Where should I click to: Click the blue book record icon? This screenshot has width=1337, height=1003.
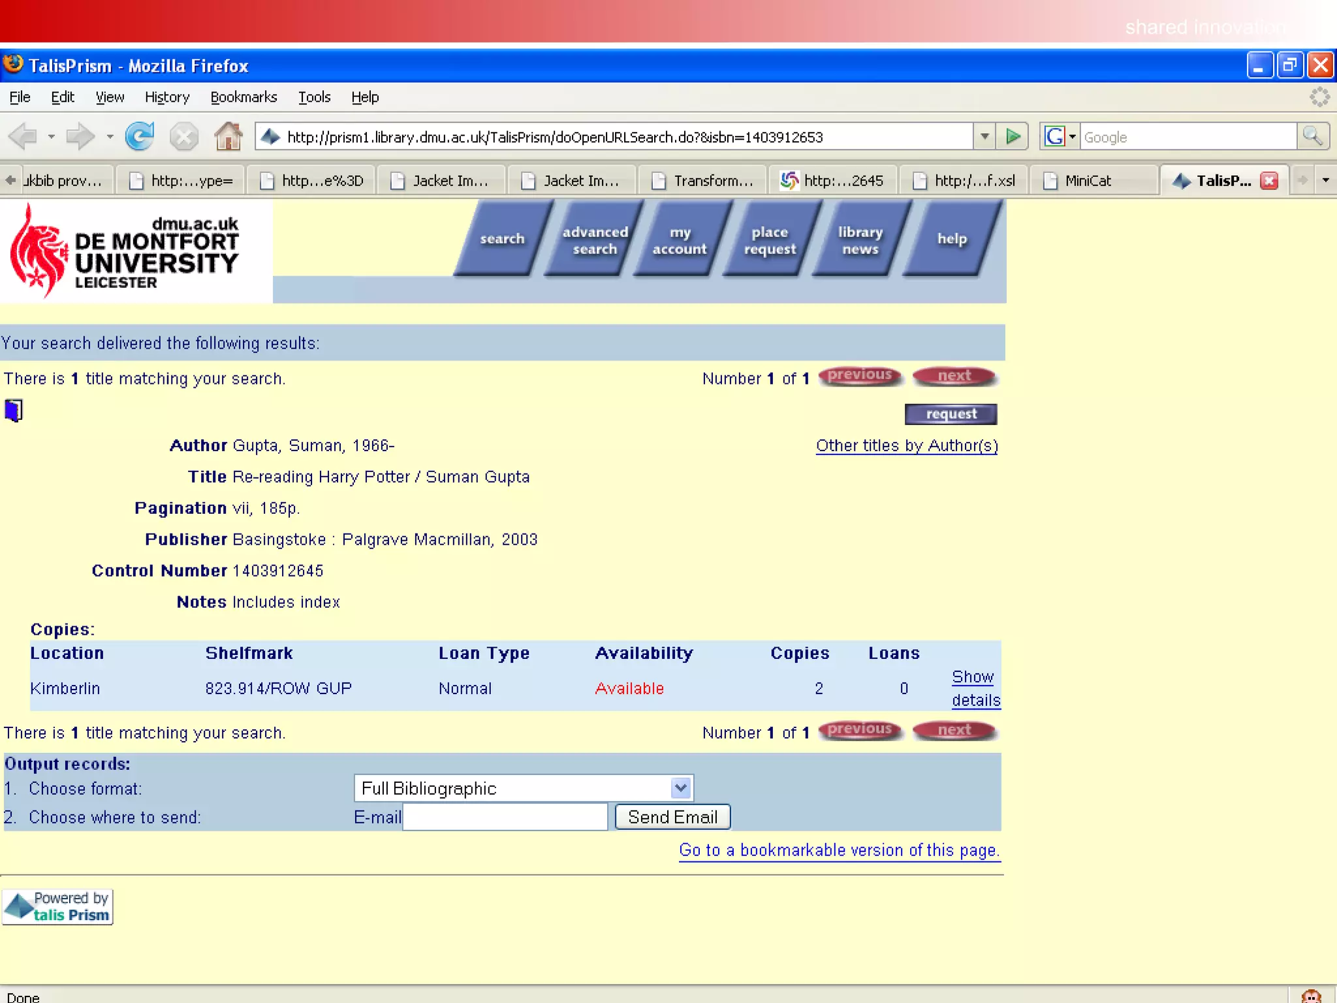point(14,411)
